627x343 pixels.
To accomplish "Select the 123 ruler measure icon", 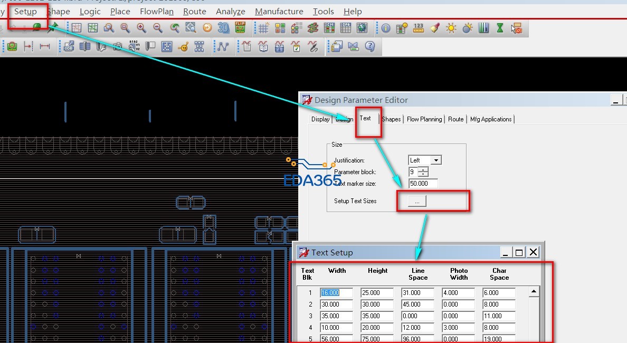I will coord(419,28).
